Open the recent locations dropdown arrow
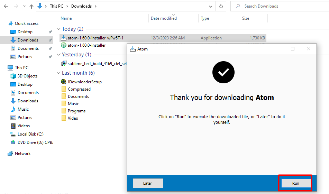The image size is (329, 194). 24,6
